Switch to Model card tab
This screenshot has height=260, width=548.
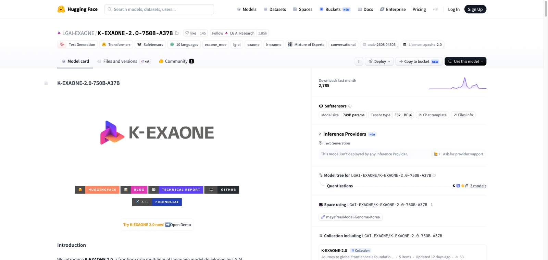(75, 61)
